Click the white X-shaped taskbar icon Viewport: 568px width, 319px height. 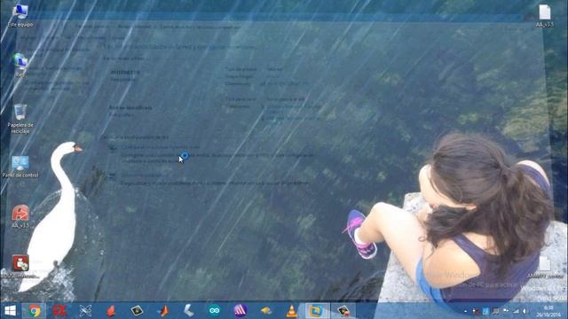click(x=85, y=311)
